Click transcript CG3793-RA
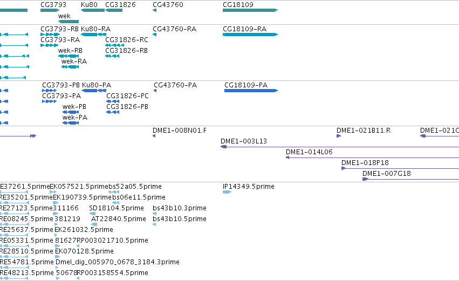459x281 pixels. click(60, 40)
